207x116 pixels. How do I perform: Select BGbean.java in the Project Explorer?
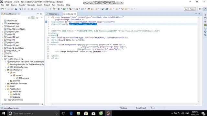[24, 78]
